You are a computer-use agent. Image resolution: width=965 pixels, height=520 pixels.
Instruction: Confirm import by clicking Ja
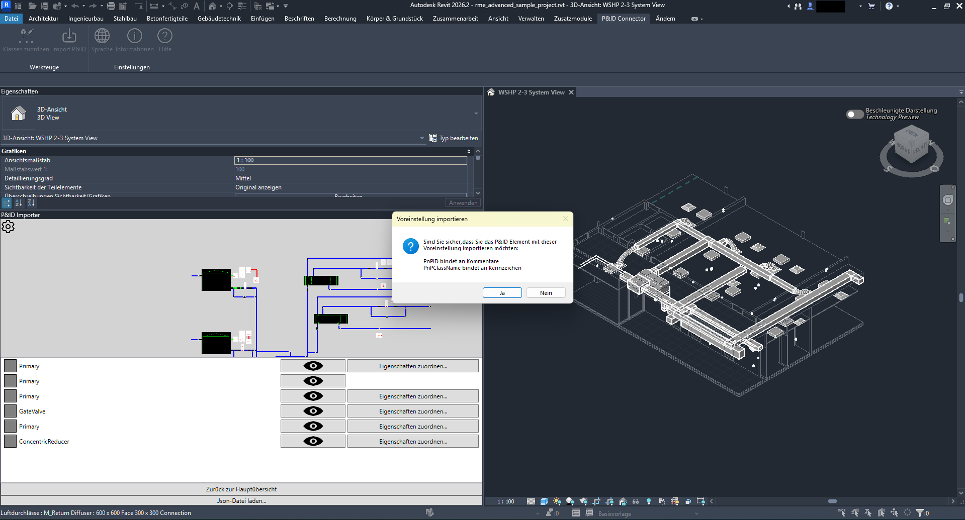tap(502, 293)
